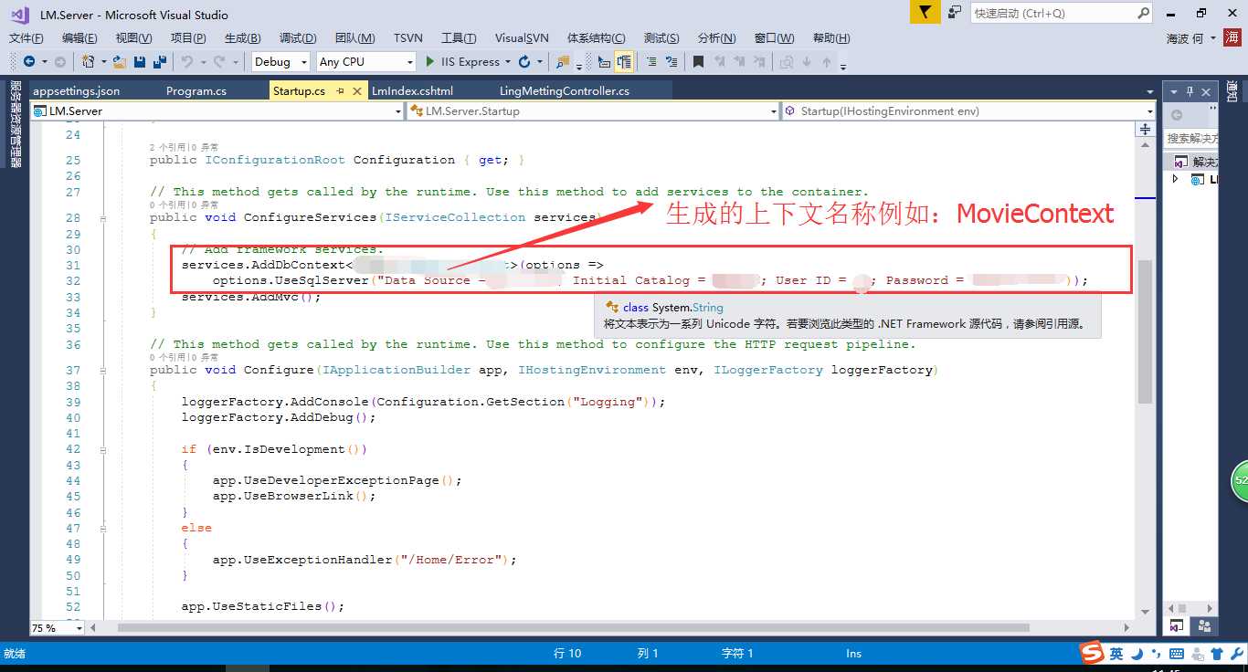The height and width of the screenshot is (672, 1248).
Task: Click Team Explorer tab icon at bottom
Action: pyautogui.click(x=1204, y=626)
